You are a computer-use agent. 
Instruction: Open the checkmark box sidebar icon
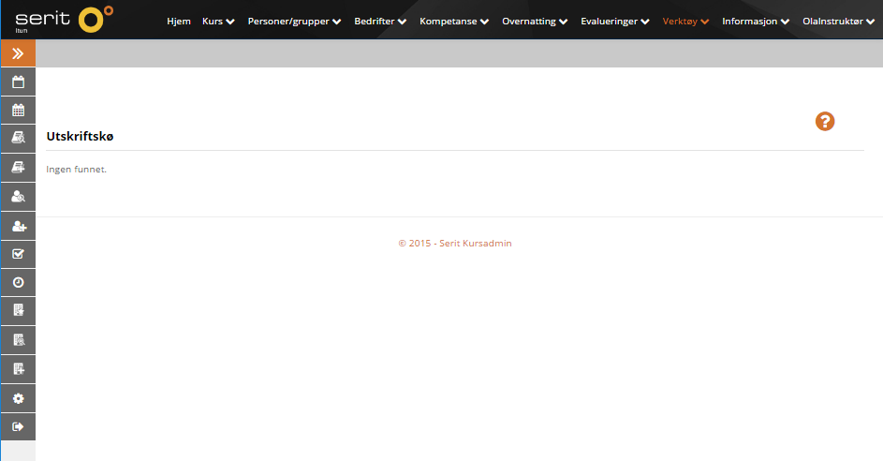(18, 254)
